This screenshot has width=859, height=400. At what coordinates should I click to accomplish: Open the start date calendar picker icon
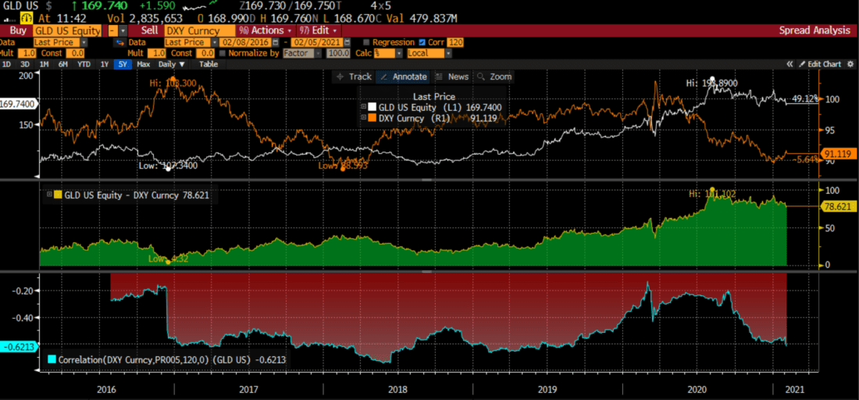coord(275,42)
